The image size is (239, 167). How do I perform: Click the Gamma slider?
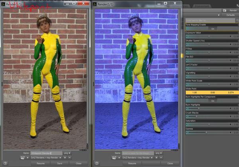(x=209, y=132)
